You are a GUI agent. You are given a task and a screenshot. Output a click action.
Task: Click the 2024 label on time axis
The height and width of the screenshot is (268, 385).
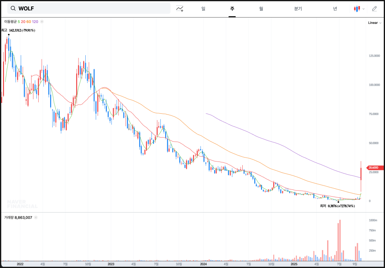[x=203, y=264]
